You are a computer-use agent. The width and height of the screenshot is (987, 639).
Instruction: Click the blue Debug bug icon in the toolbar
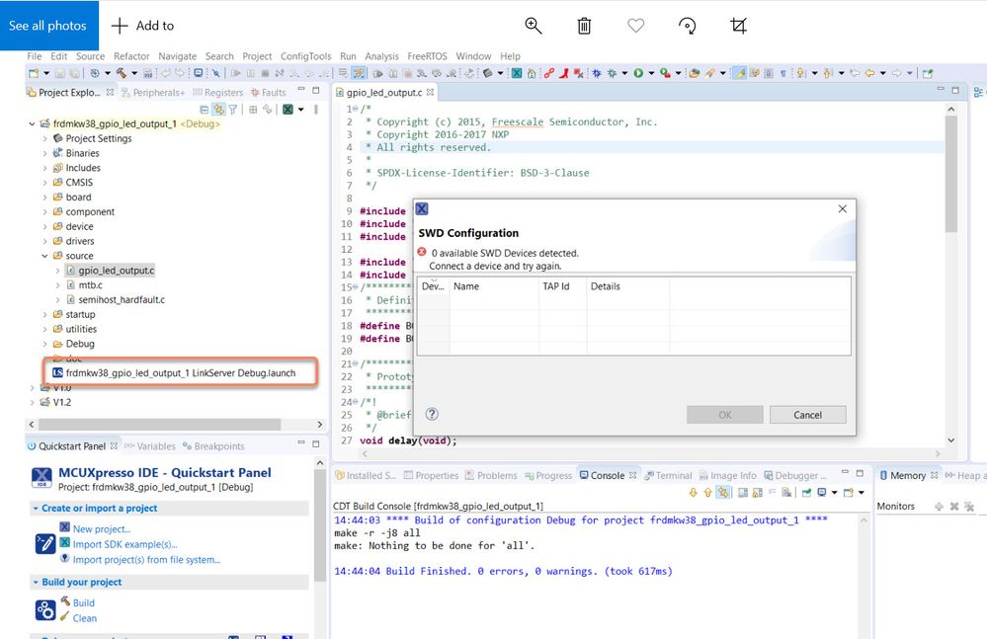coord(597,73)
